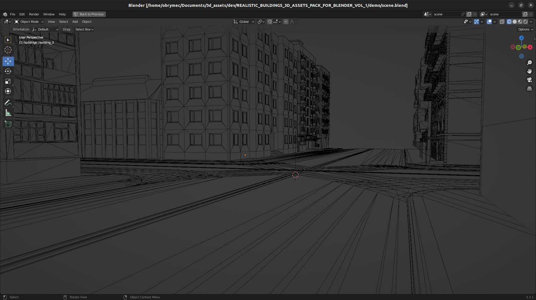Click the negative Z axis gizmo circle
The width and height of the screenshot is (536, 300).
click(521, 56)
